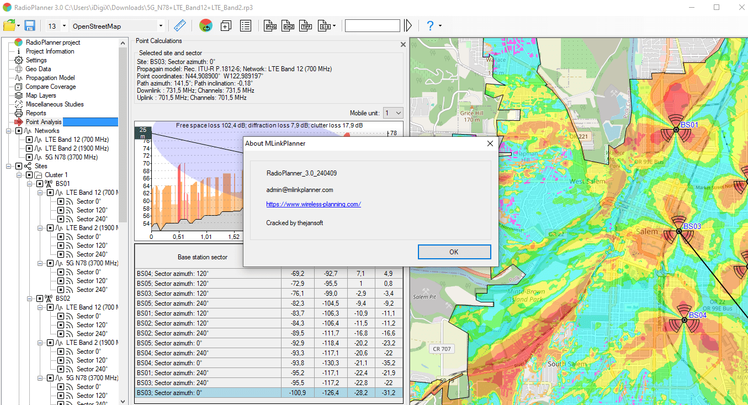Image resolution: width=748 pixels, height=405 pixels.
Task: Select the table row BS01; Sector azimuth: 240°
Action: [x=269, y=373]
